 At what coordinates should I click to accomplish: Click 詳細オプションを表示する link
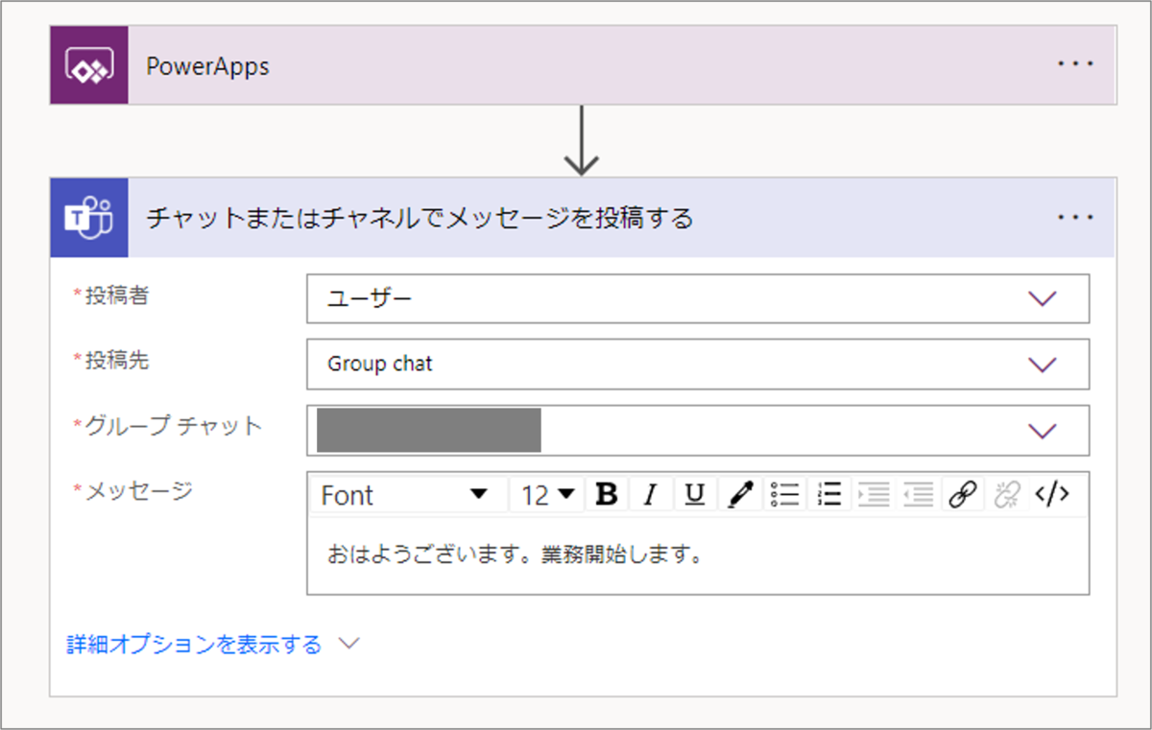(x=194, y=645)
